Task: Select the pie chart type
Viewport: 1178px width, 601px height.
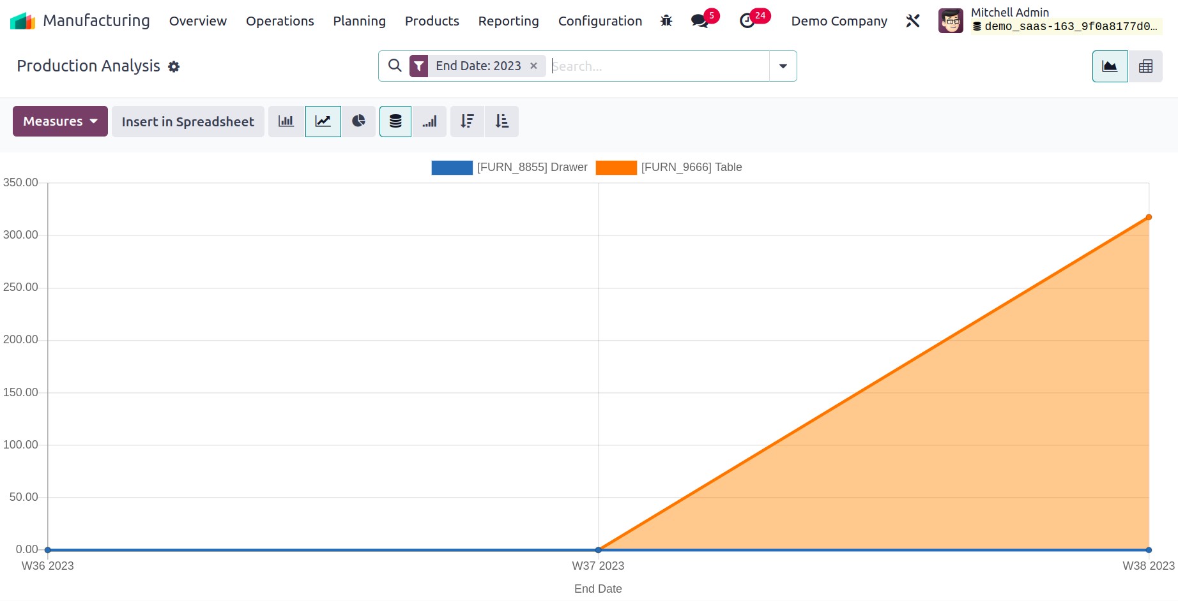Action: pyautogui.click(x=358, y=121)
